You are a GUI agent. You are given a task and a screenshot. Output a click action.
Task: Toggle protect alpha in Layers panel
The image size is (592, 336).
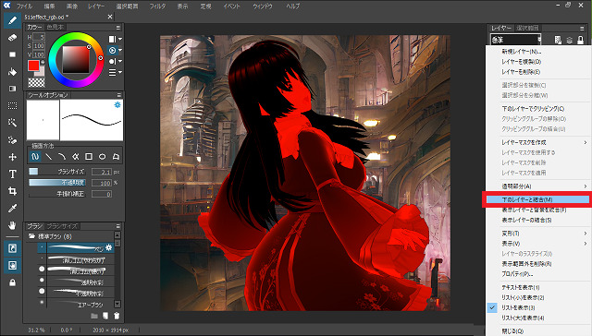[x=558, y=40]
